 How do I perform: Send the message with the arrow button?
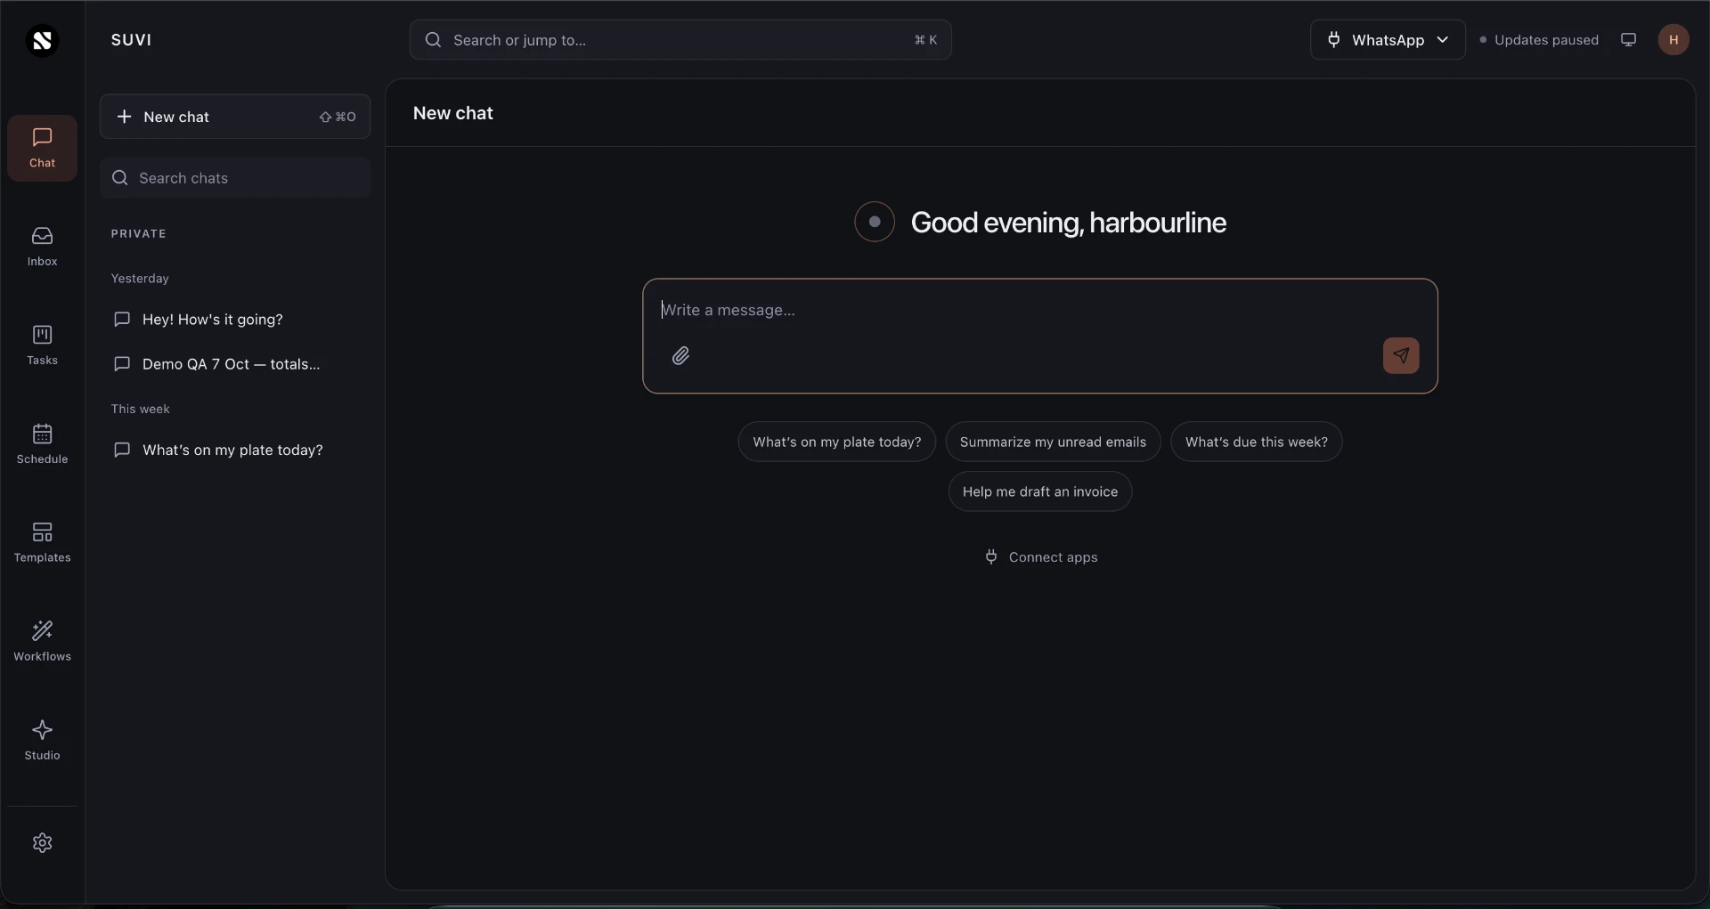tap(1401, 356)
